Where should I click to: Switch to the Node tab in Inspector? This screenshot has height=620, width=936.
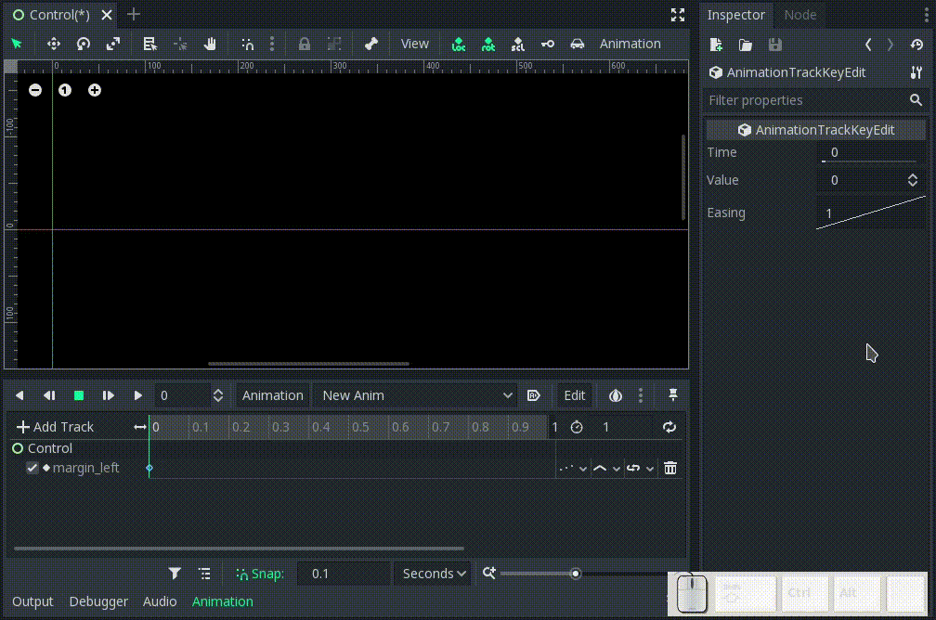tap(799, 15)
